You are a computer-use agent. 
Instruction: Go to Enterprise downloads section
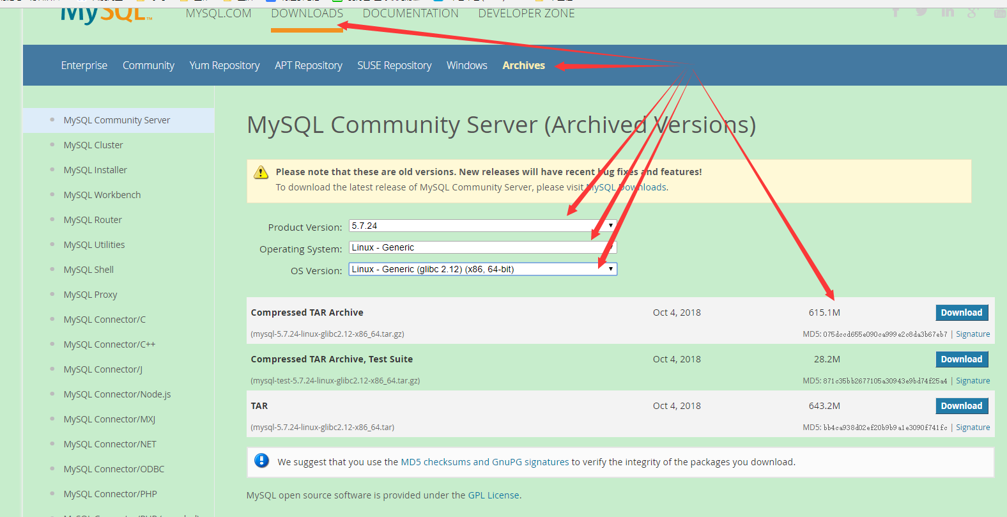coord(84,65)
